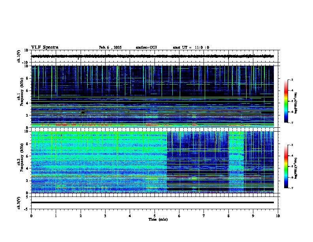Click time axis tick label "5"
This screenshot has height=242, width=313.
(155, 216)
